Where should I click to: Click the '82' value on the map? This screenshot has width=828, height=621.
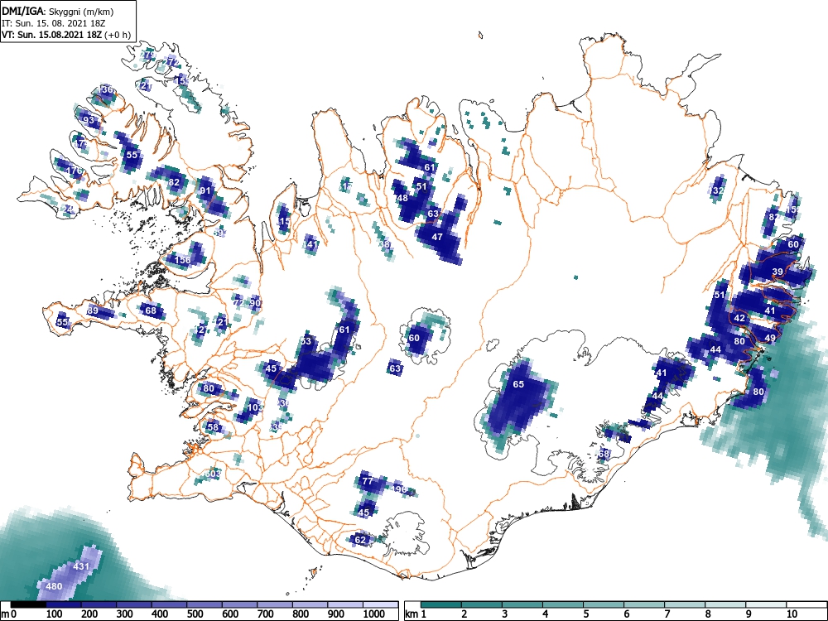pos(174,182)
